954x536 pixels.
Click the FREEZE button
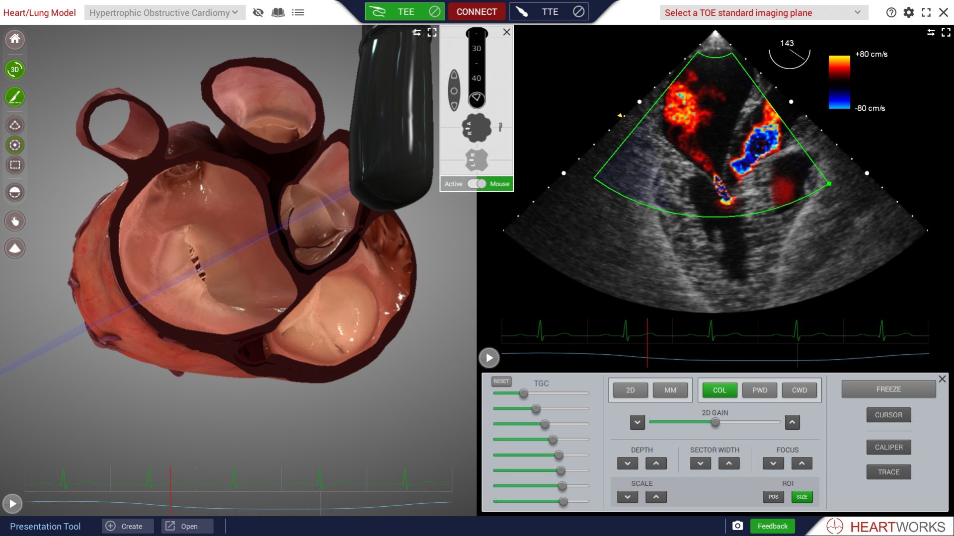[x=888, y=389]
